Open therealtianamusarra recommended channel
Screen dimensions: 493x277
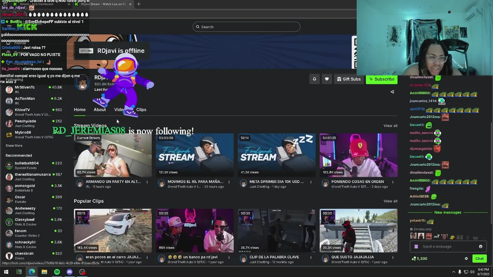point(34,177)
